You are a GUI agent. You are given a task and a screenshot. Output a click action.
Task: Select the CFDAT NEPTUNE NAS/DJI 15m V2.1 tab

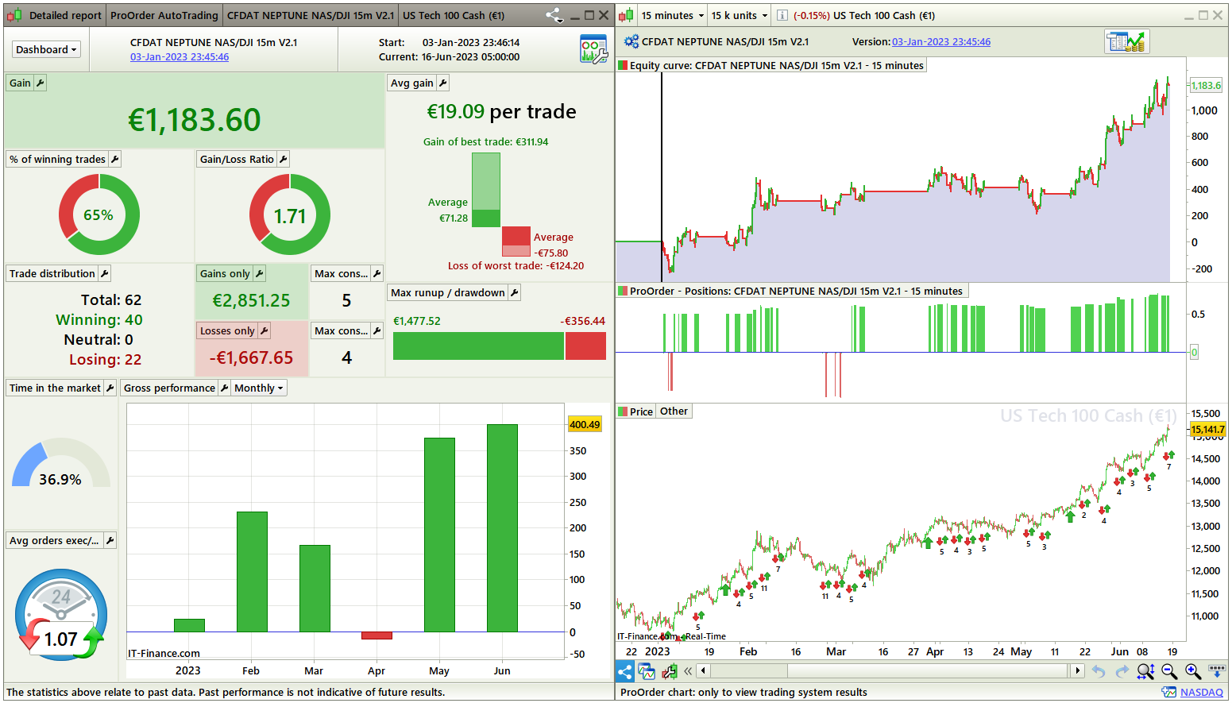pos(310,15)
